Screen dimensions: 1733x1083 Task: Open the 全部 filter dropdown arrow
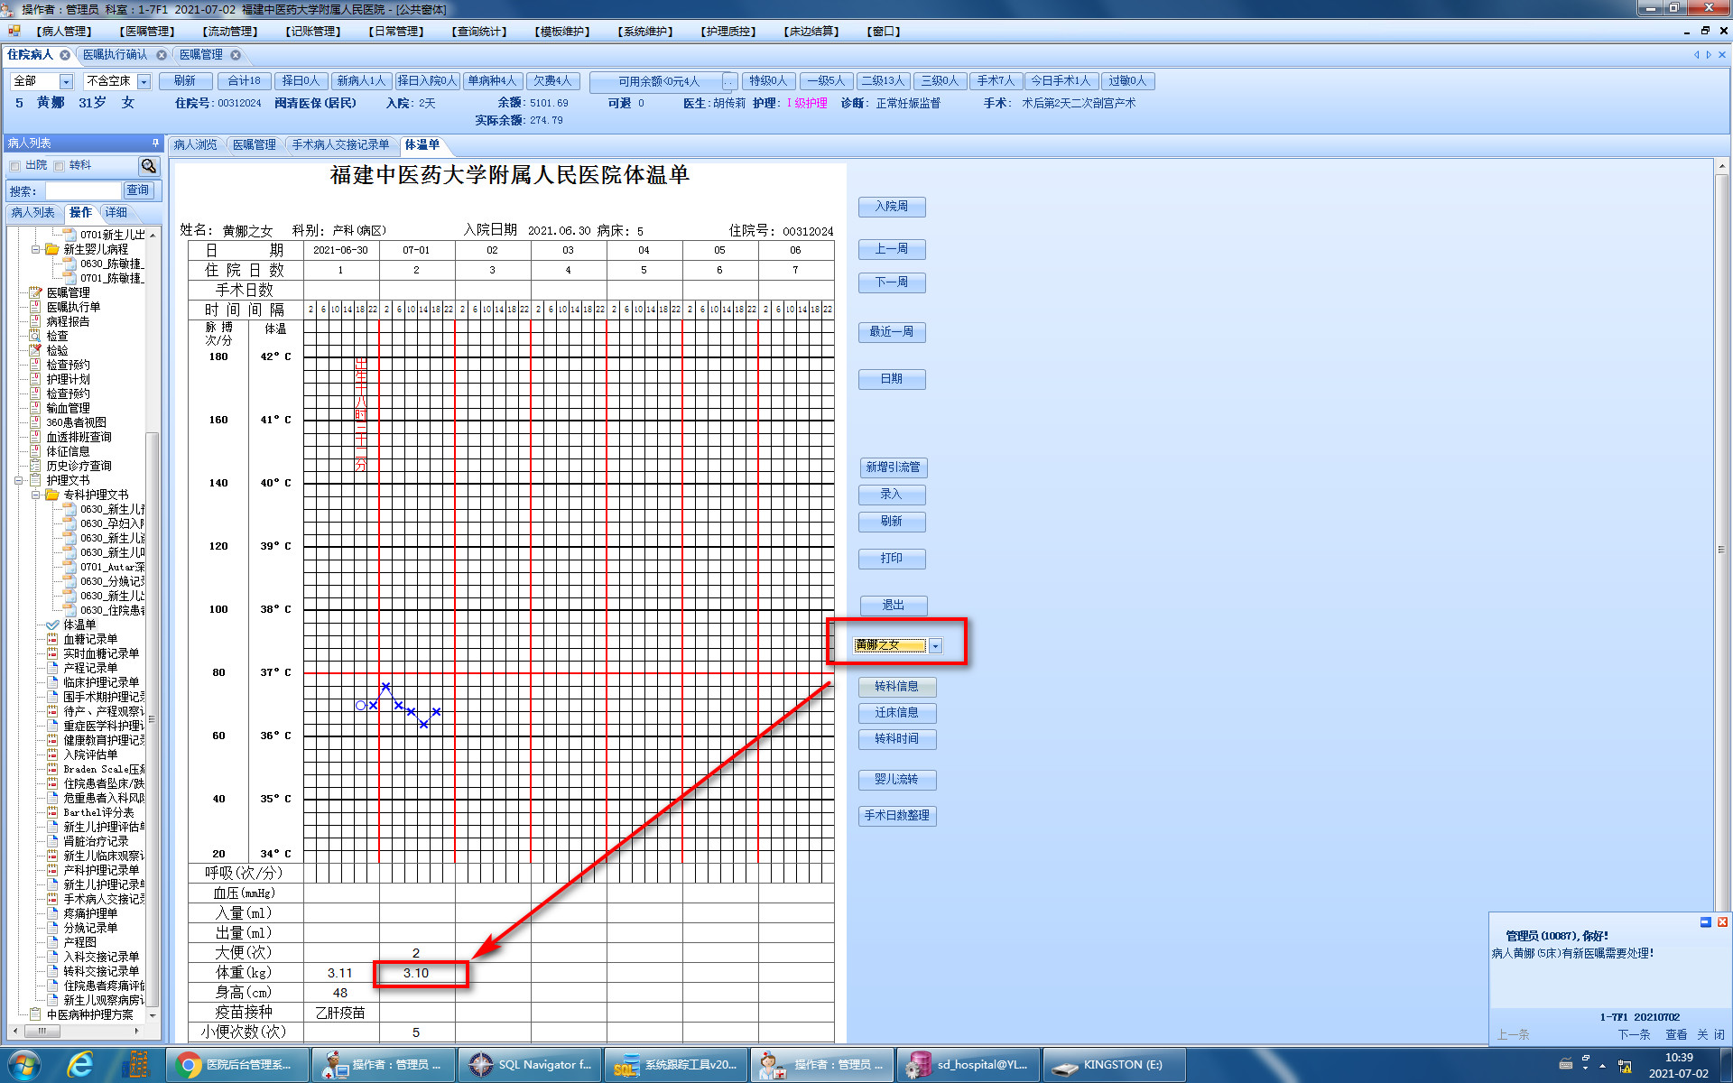(66, 81)
